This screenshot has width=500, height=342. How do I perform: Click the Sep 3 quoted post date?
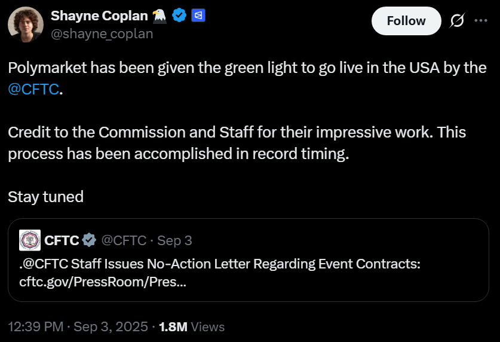tap(174, 240)
